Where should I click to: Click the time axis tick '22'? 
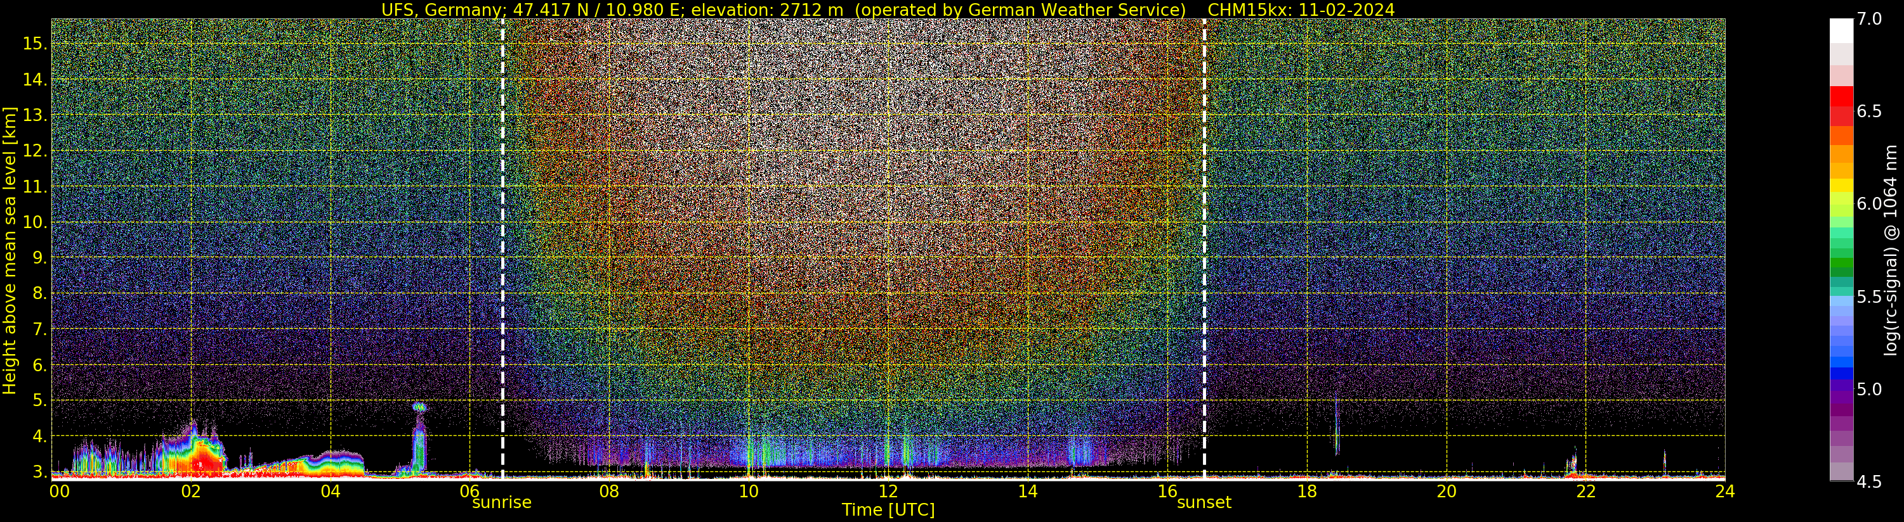tap(1586, 492)
